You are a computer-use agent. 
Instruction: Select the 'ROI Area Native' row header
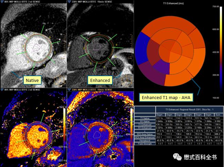pyautogui.click(x=145, y=134)
